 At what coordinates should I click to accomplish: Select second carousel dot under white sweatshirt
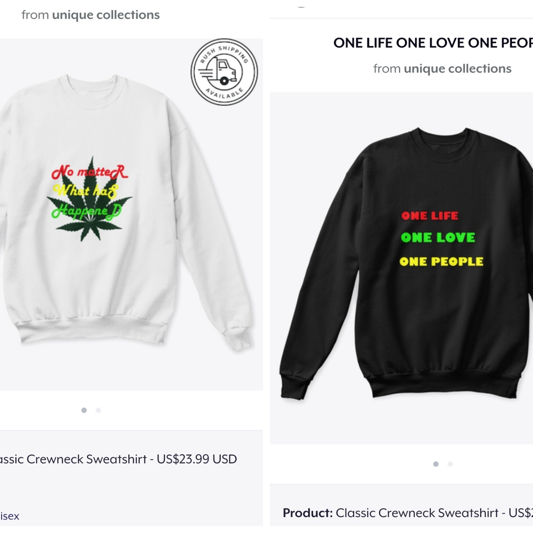(x=99, y=410)
